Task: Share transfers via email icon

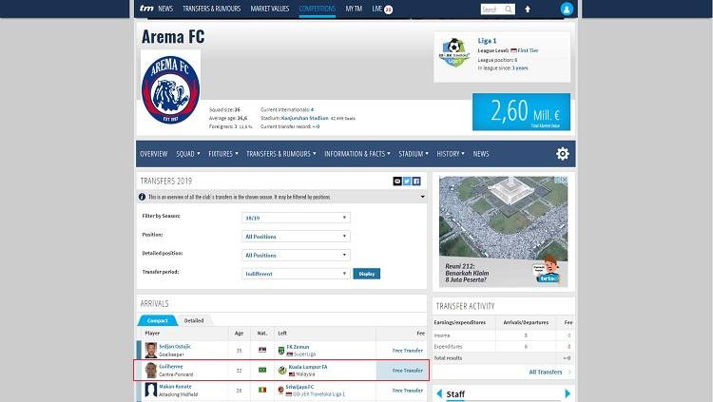Action: click(397, 182)
